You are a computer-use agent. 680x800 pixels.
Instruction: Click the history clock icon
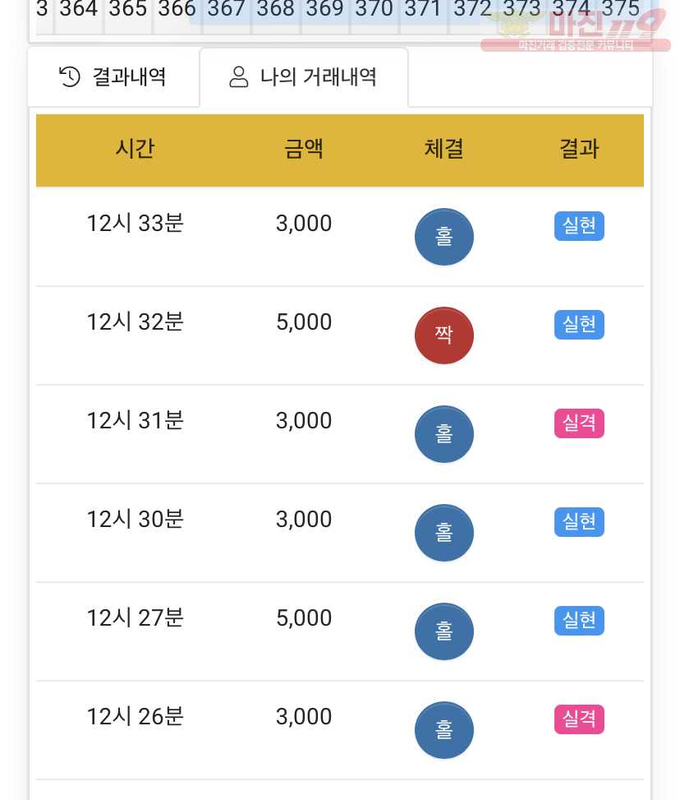click(x=69, y=77)
